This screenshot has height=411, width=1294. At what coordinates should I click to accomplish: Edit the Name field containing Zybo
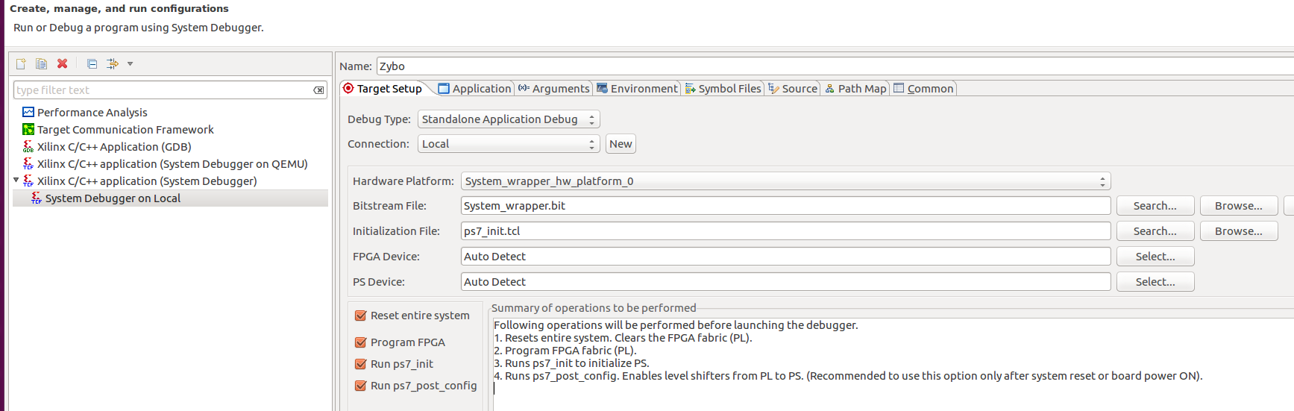835,66
